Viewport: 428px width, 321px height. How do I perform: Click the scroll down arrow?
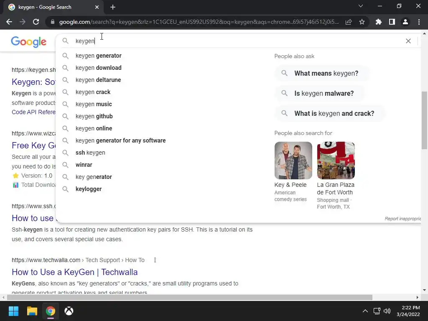424,290
